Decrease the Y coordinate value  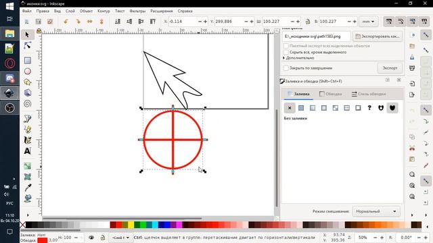pyautogui.click(x=246, y=22)
